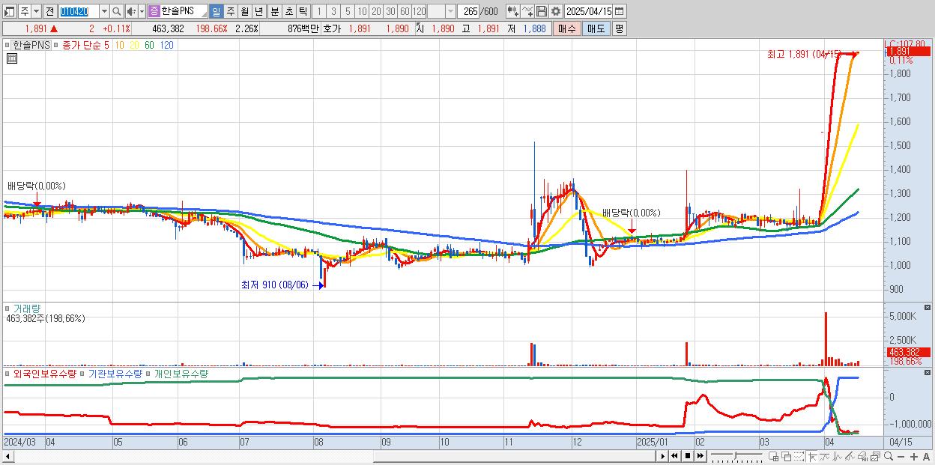Click the pencil line drawing icon
The image size is (935, 465).
point(850,456)
